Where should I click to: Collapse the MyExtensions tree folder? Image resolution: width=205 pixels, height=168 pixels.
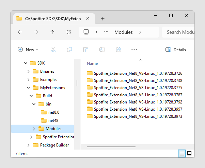(x=28, y=88)
